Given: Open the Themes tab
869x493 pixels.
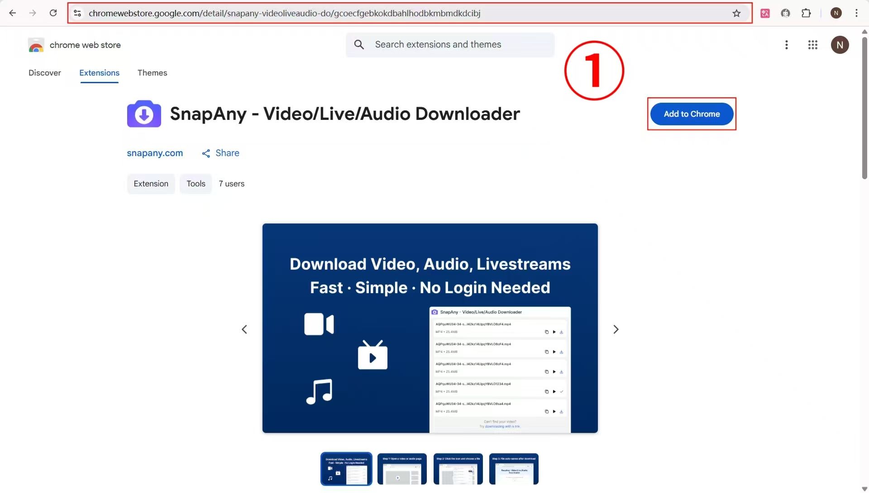Looking at the screenshot, I should click(x=152, y=73).
